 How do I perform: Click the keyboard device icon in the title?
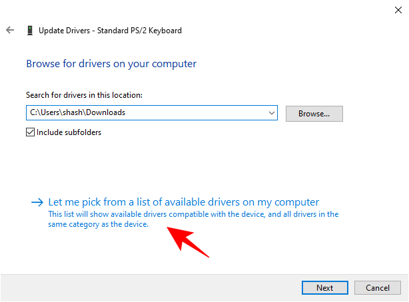[x=29, y=31]
